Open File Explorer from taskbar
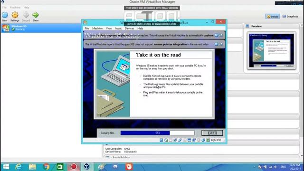 [x=32, y=167]
